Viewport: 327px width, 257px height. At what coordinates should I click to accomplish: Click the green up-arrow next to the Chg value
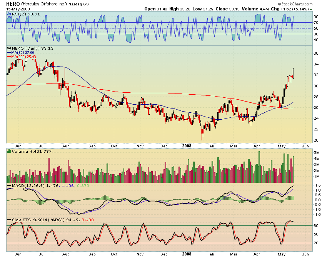pos(311,9)
